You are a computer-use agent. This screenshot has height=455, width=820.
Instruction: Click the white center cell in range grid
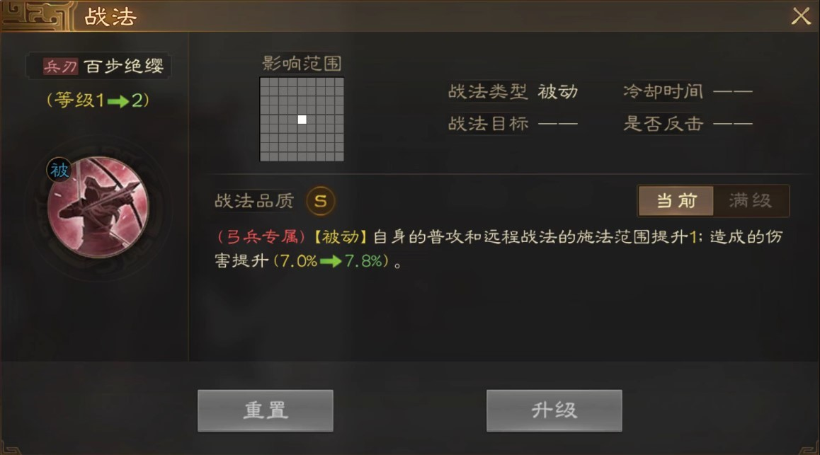point(302,120)
